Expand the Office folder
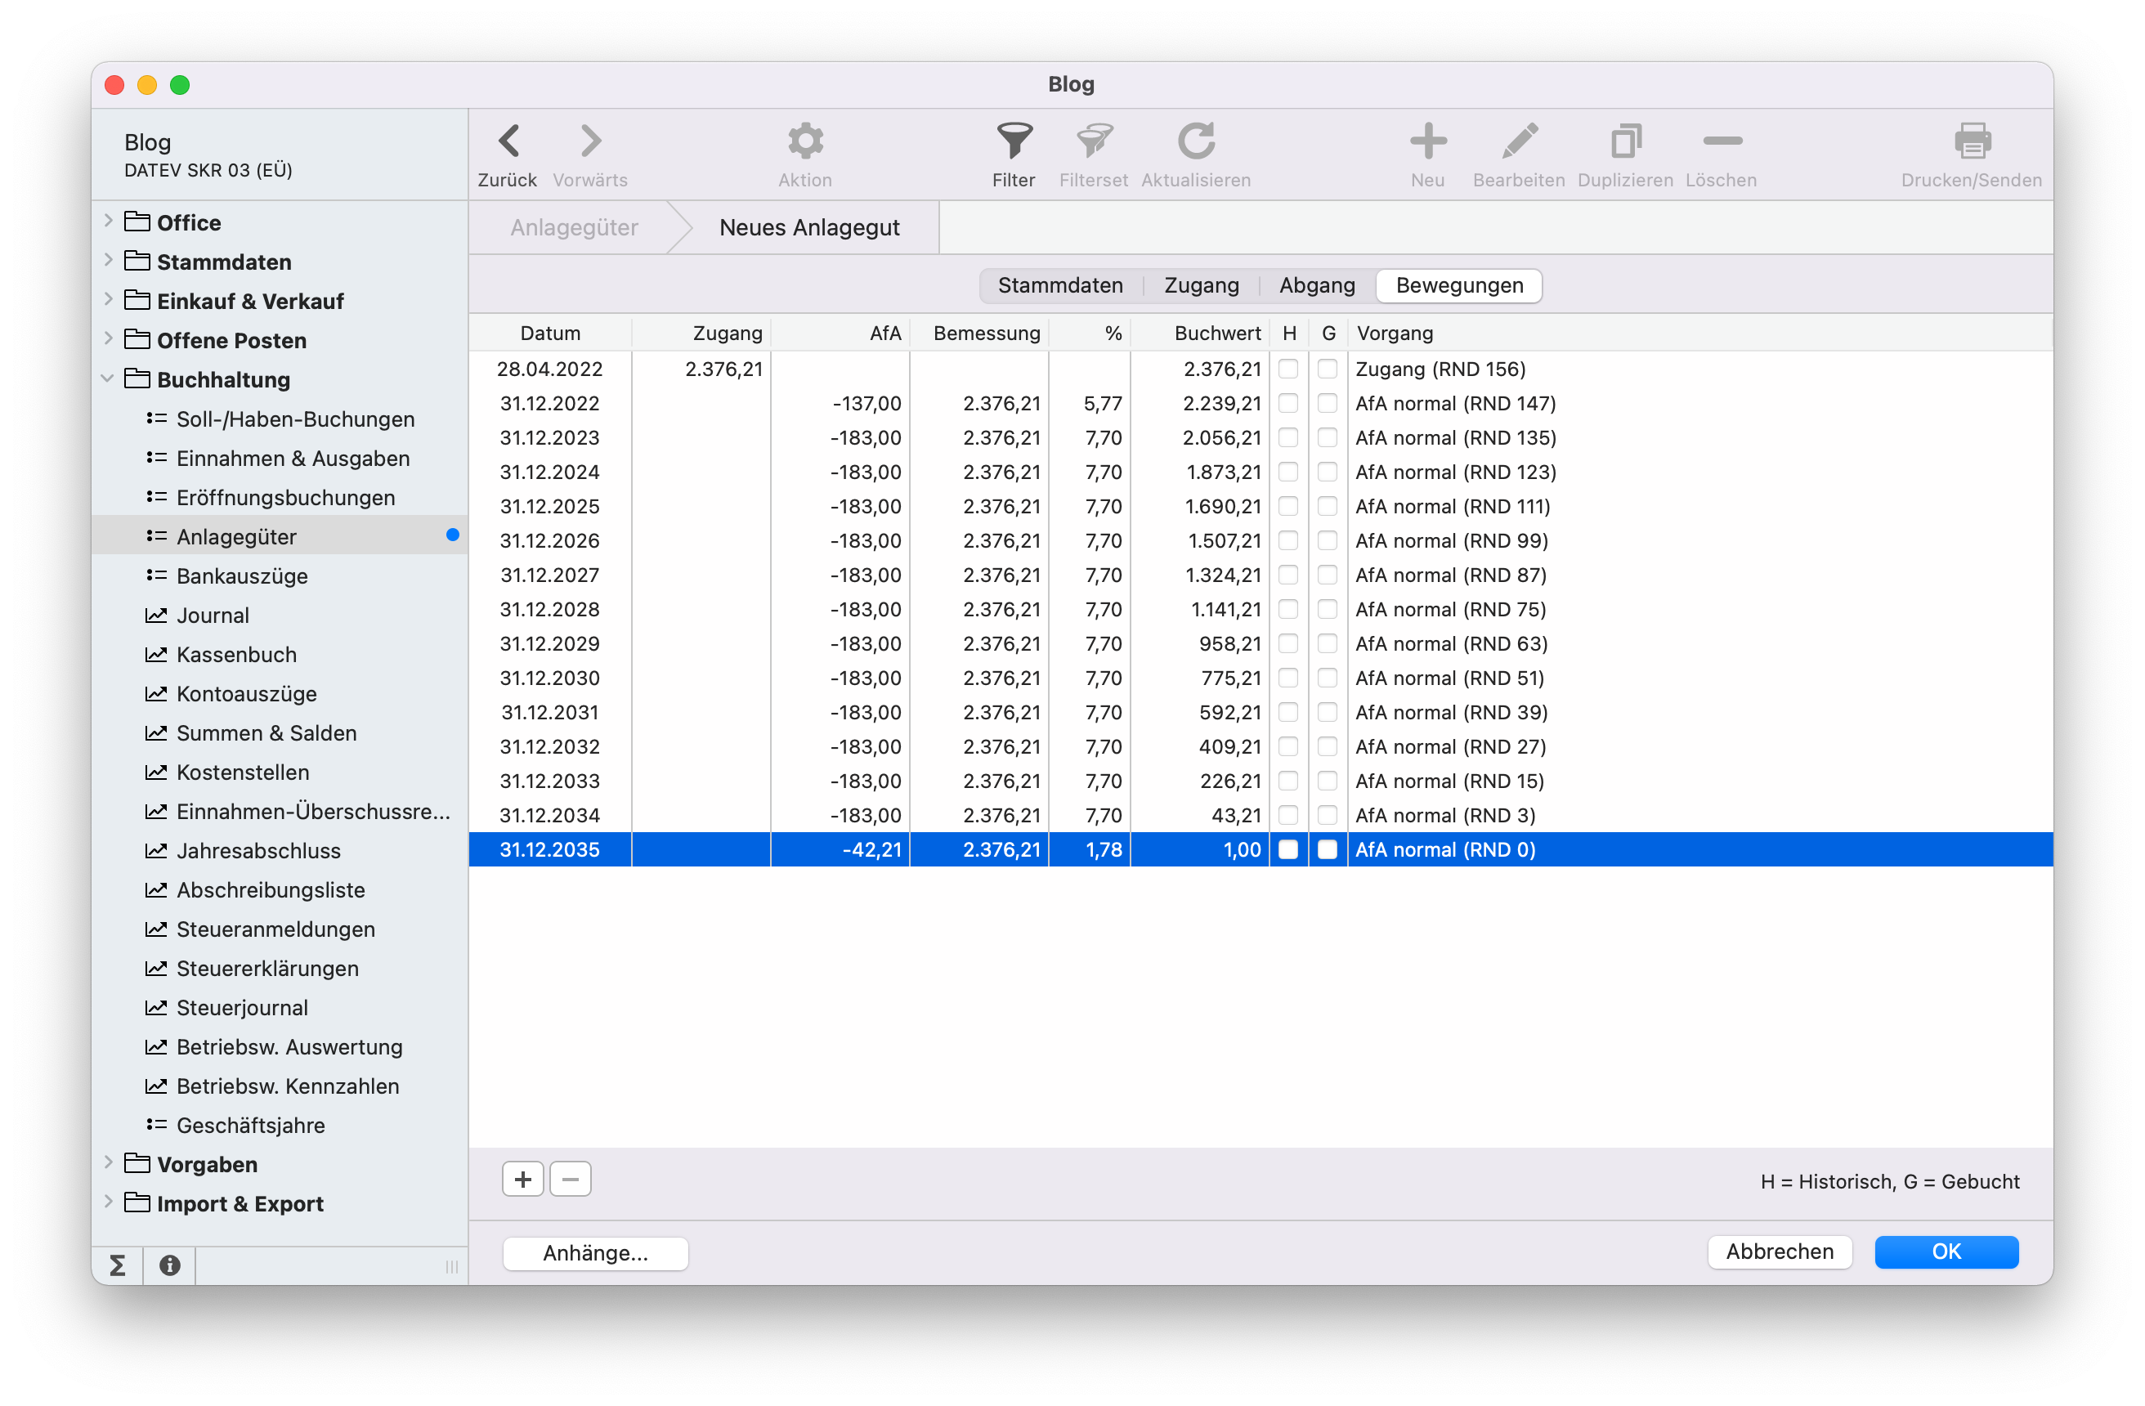The height and width of the screenshot is (1406, 2145). [108, 222]
